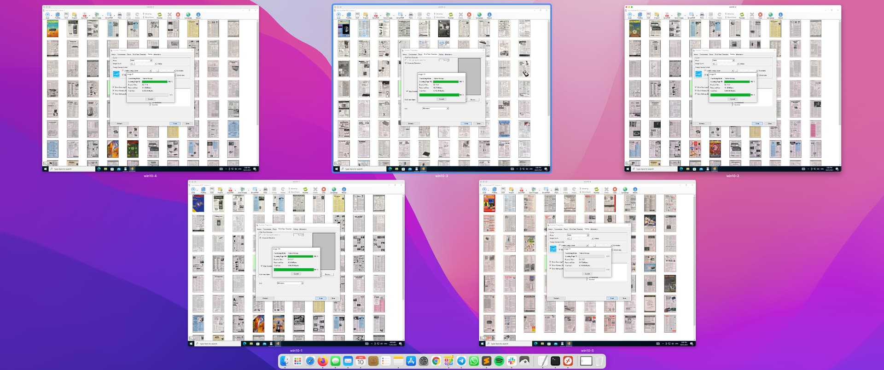Screen dimensions: 884x370
Task: Toggle first Show checkbox in win10-4 dialog
Action: [x=113, y=87]
